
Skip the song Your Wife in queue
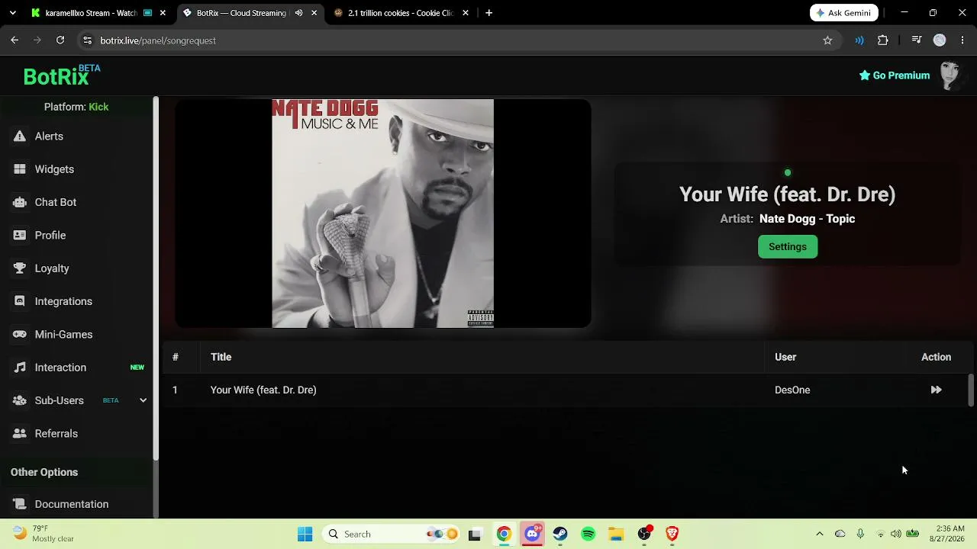tap(936, 390)
